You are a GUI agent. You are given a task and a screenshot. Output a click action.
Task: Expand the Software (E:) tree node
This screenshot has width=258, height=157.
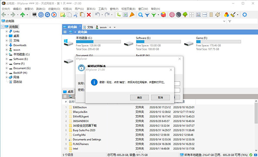tap(6, 59)
